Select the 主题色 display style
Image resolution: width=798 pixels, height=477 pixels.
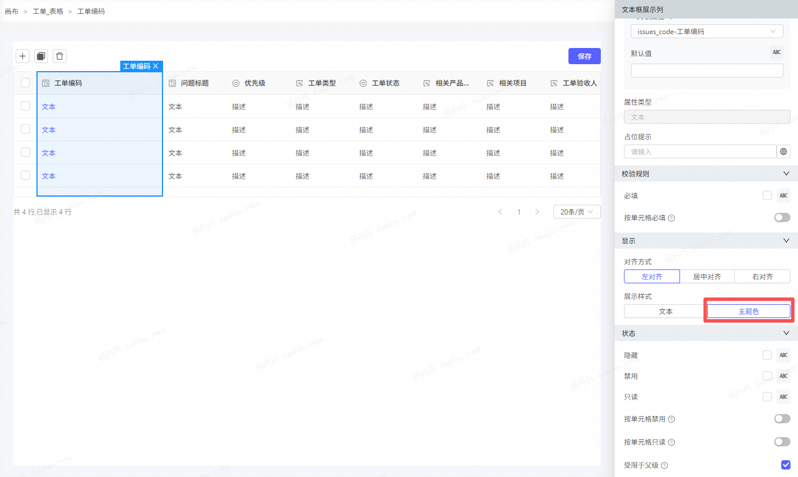[748, 311]
